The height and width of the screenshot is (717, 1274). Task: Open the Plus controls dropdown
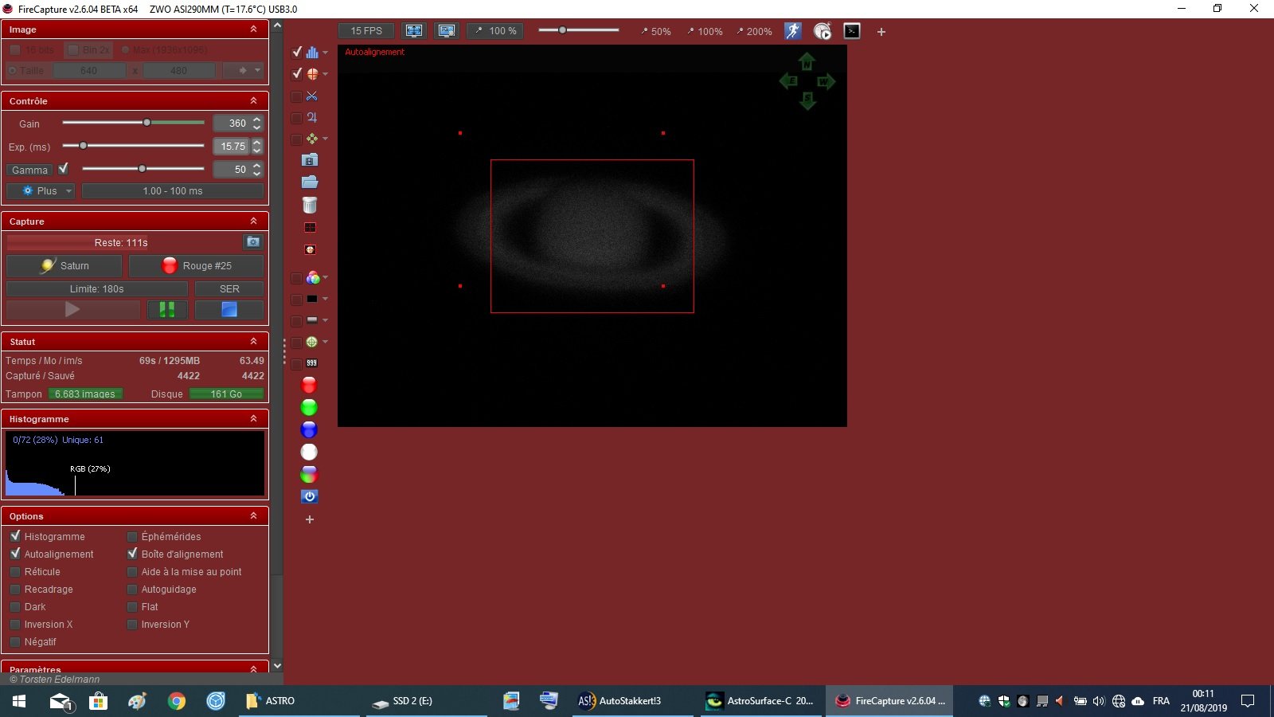(x=41, y=191)
